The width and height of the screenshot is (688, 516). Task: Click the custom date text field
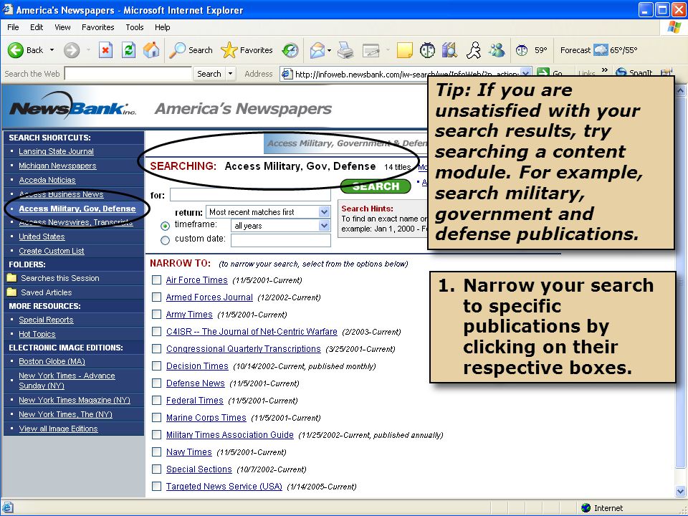pyautogui.click(x=281, y=241)
